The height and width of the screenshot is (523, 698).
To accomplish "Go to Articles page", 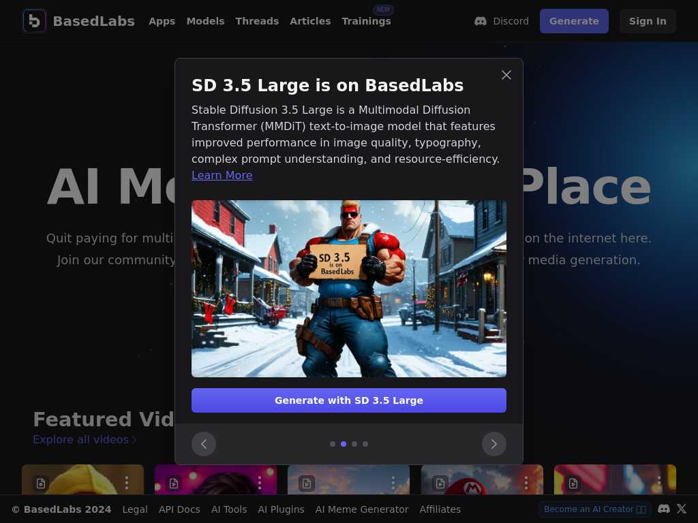I will pos(310,21).
